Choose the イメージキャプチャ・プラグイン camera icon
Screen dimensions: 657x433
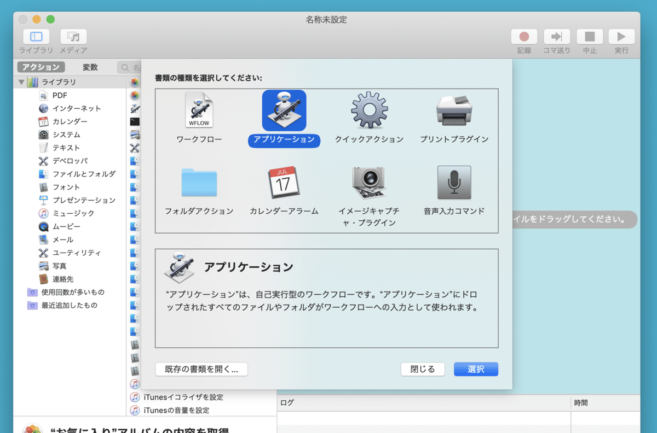coord(368,183)
